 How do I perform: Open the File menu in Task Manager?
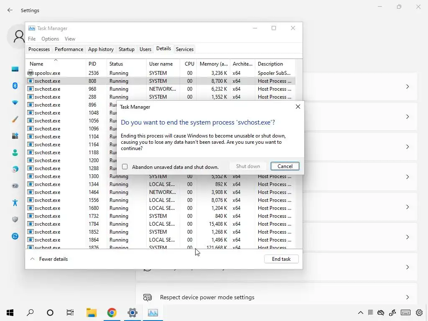point(32,39)
